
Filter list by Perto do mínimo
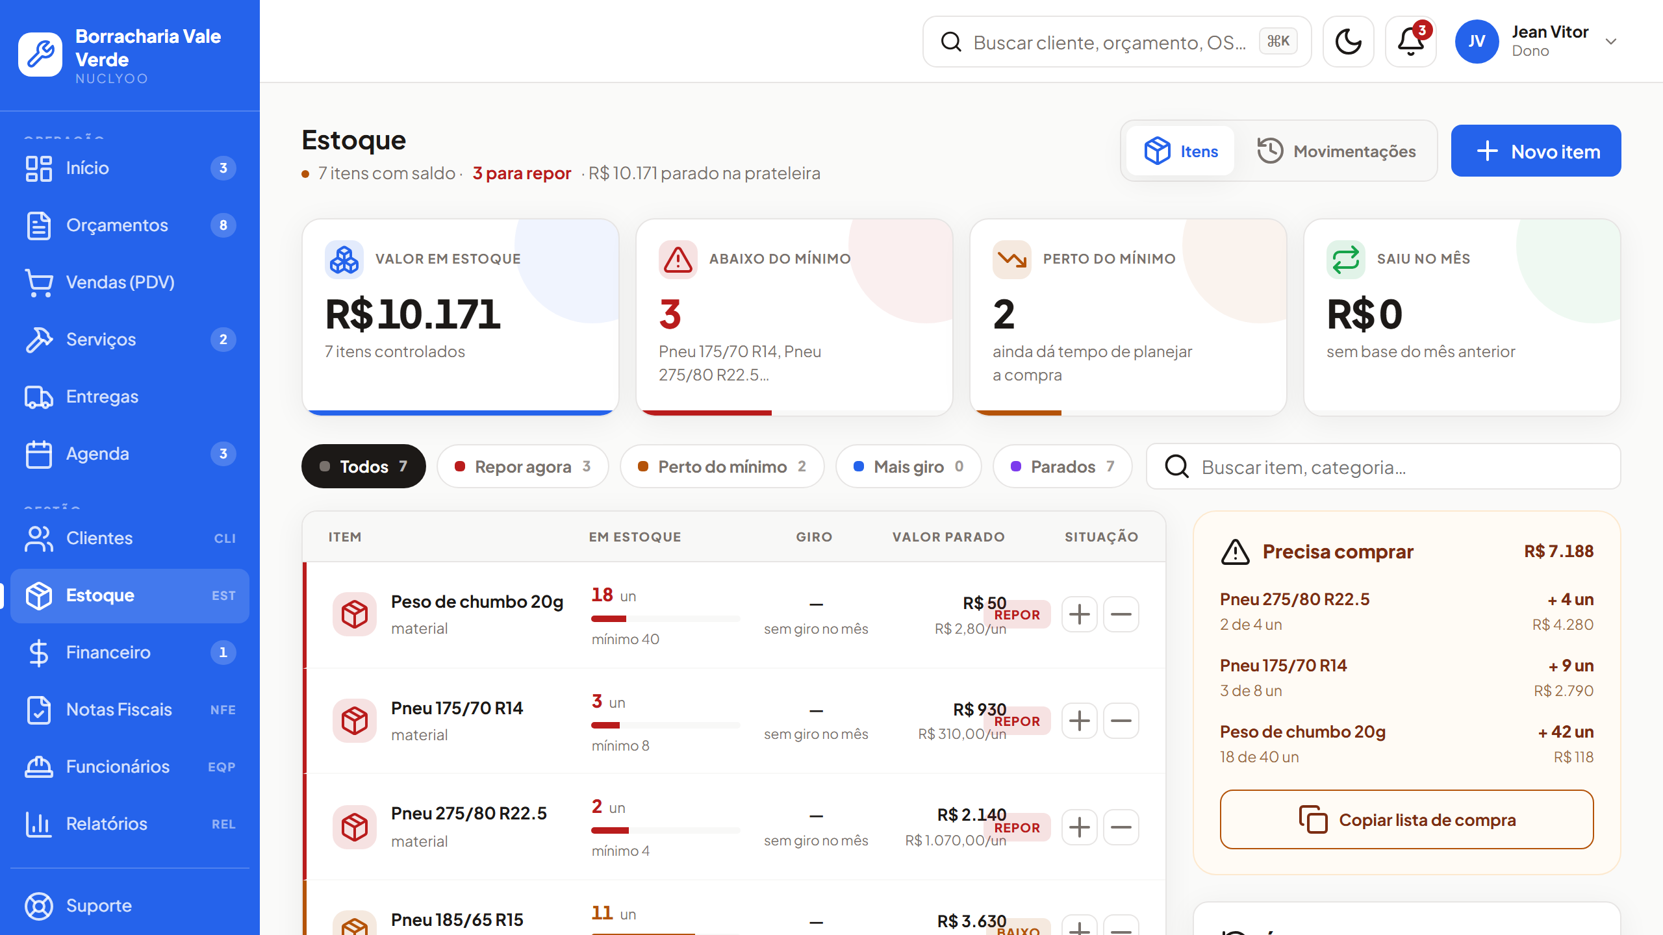point(722,466)
